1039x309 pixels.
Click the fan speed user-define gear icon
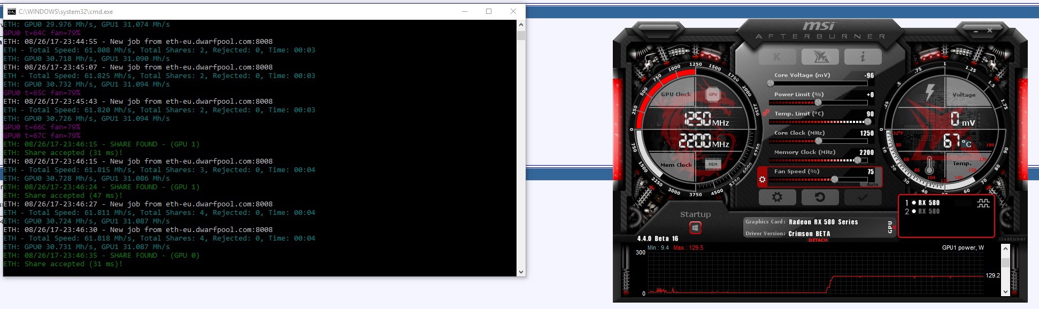click(x=763, y=180)
